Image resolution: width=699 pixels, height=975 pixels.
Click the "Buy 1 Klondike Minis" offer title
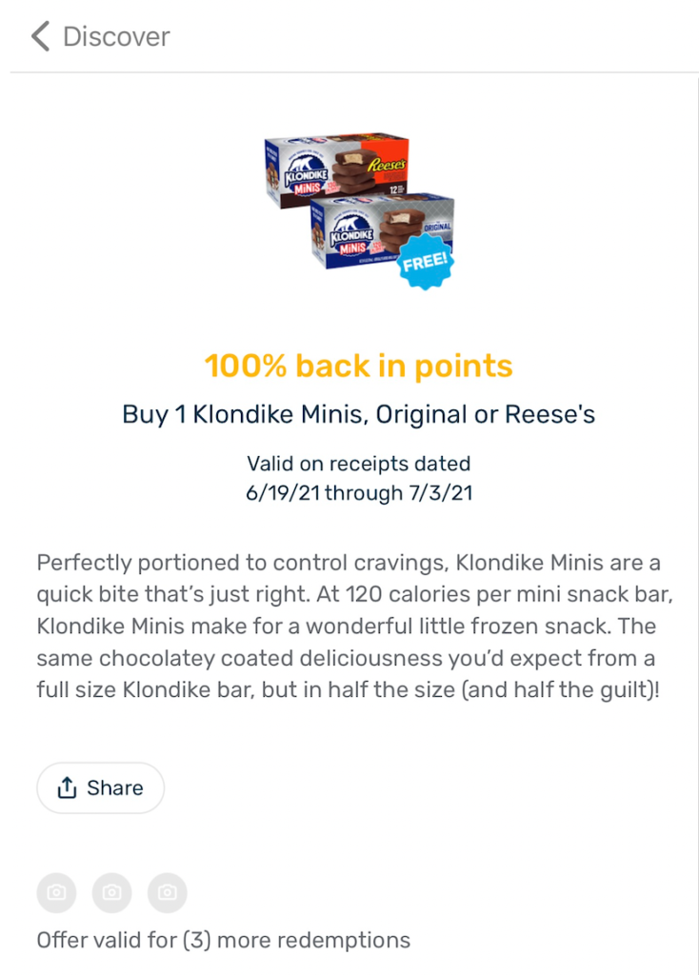[358, 415]
